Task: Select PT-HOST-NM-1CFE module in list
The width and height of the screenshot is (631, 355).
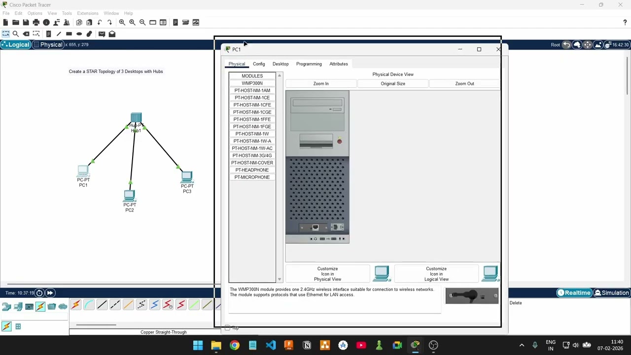Action: pyautogui.click(x=252, y=105)
